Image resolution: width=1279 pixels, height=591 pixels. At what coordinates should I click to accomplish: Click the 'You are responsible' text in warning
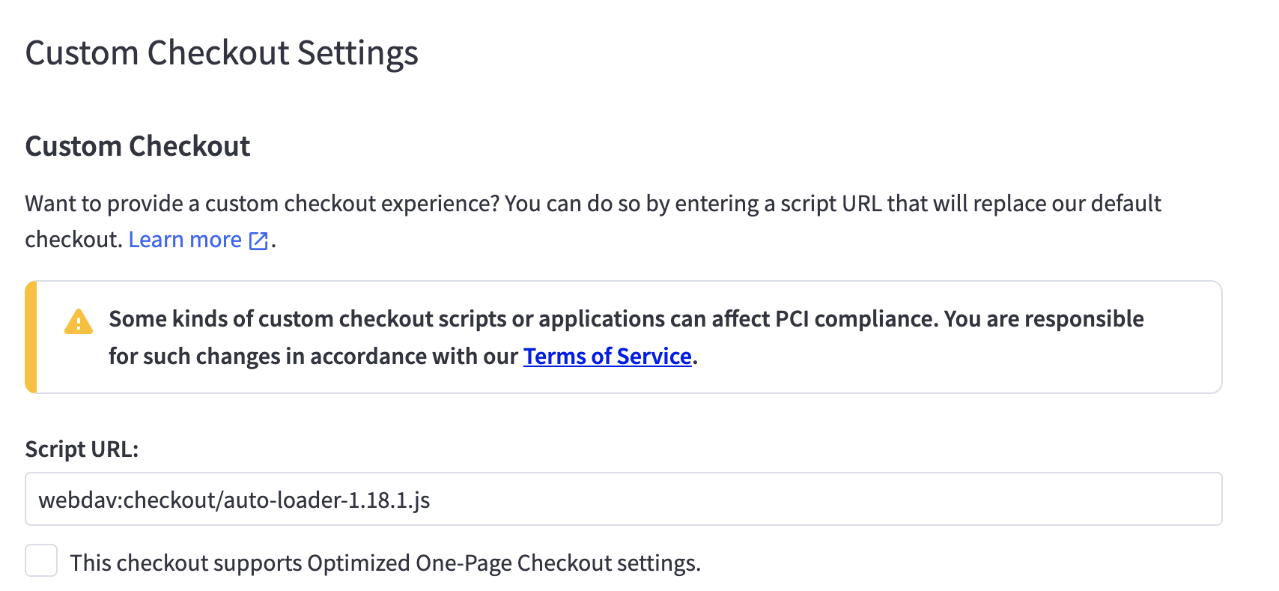coord(1044,319)
